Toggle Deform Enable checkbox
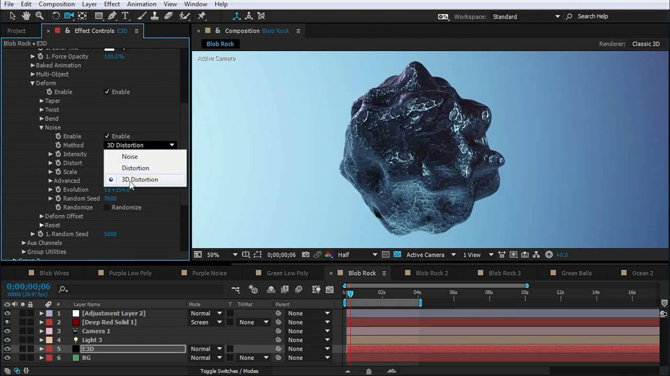Screen dimensions: 670x376 point(107,92)
